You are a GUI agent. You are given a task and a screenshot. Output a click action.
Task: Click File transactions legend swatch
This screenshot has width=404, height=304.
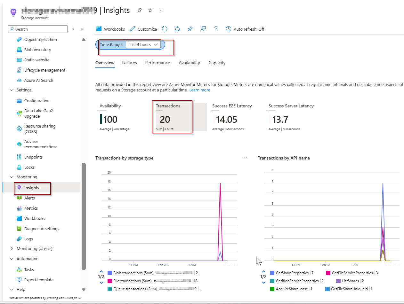click(x=110, y=281)
